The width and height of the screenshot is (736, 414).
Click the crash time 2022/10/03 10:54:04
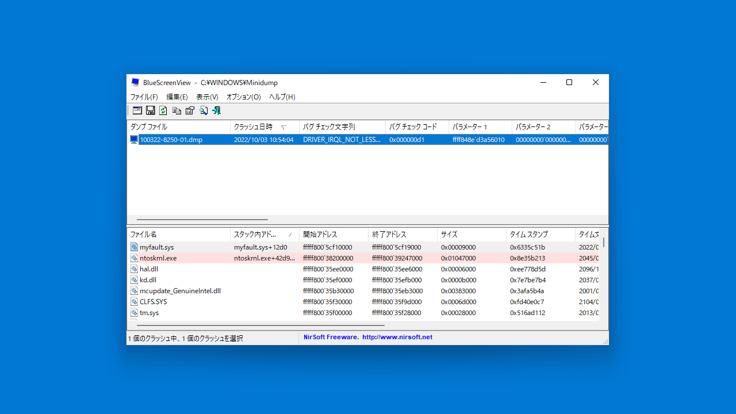(264, 140)
